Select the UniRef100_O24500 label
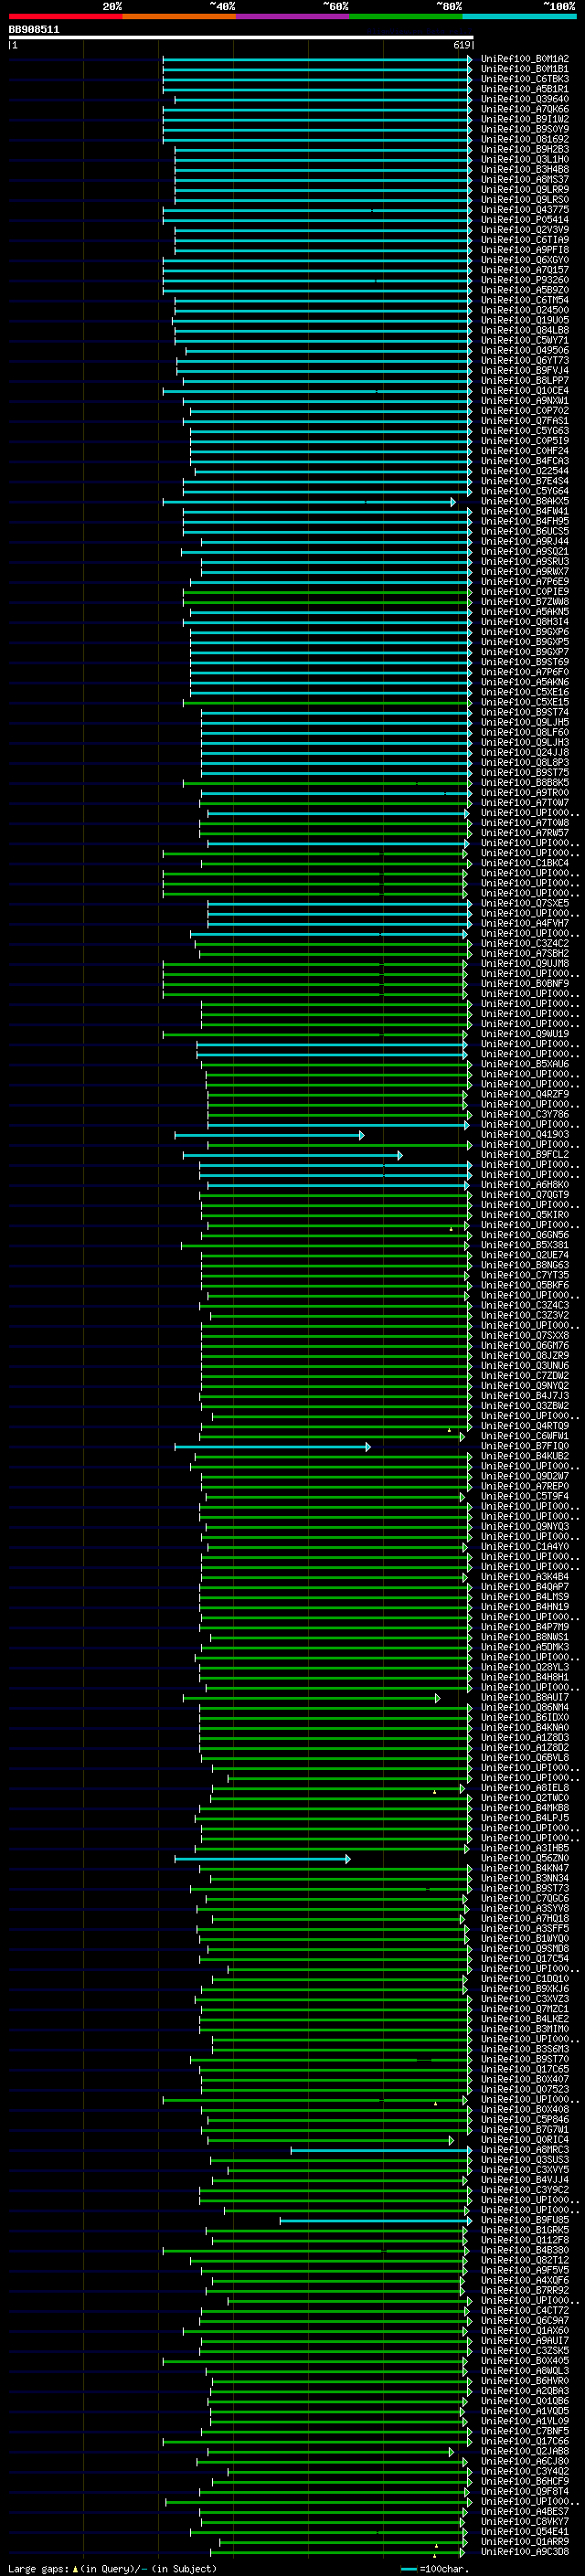 [525, 310]
